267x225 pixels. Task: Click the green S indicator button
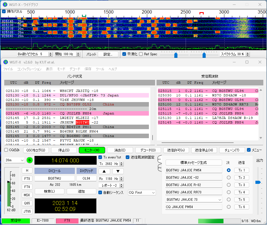pos(30,160)
